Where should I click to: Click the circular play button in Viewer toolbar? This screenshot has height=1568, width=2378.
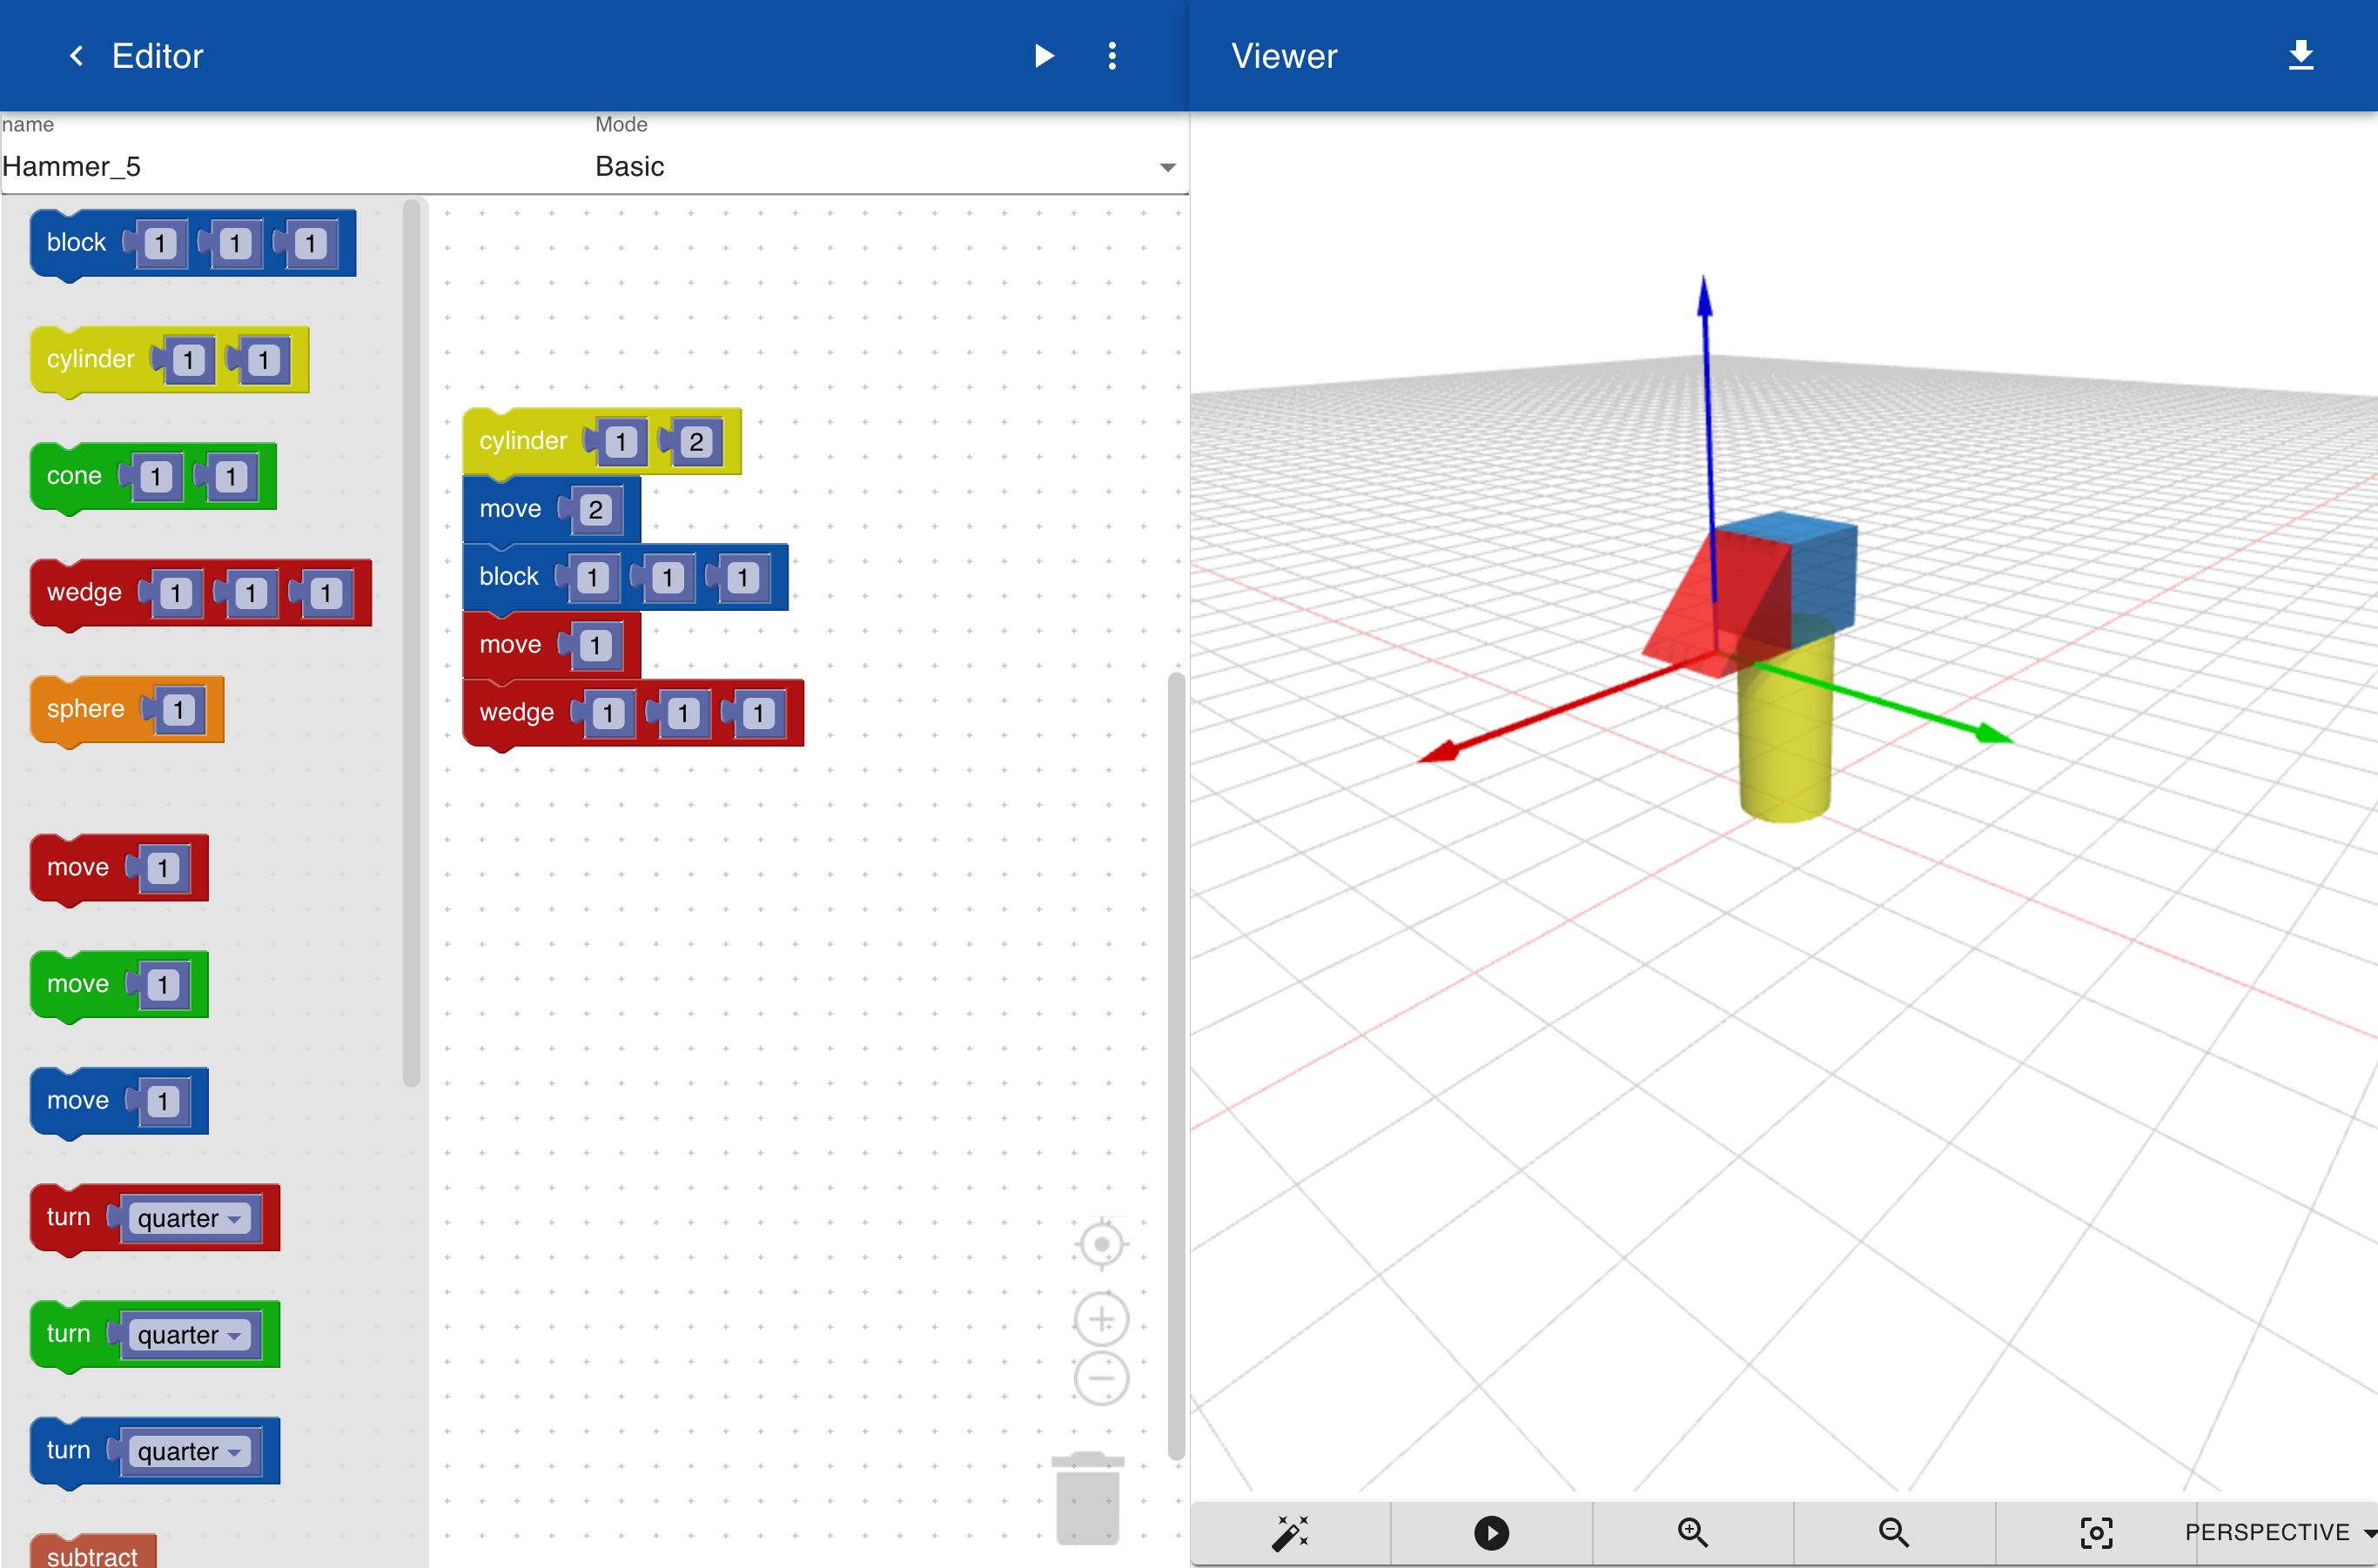click(x=1491, y=1532)
